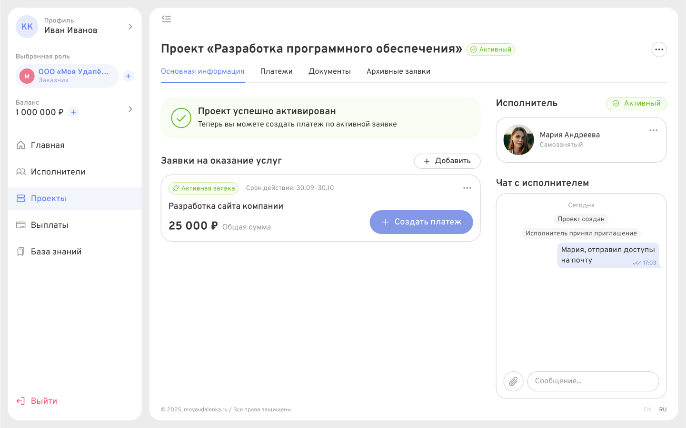Click the Активный status badge of the project
Viewport: 686px width, 428px height.
pos(491,49)
